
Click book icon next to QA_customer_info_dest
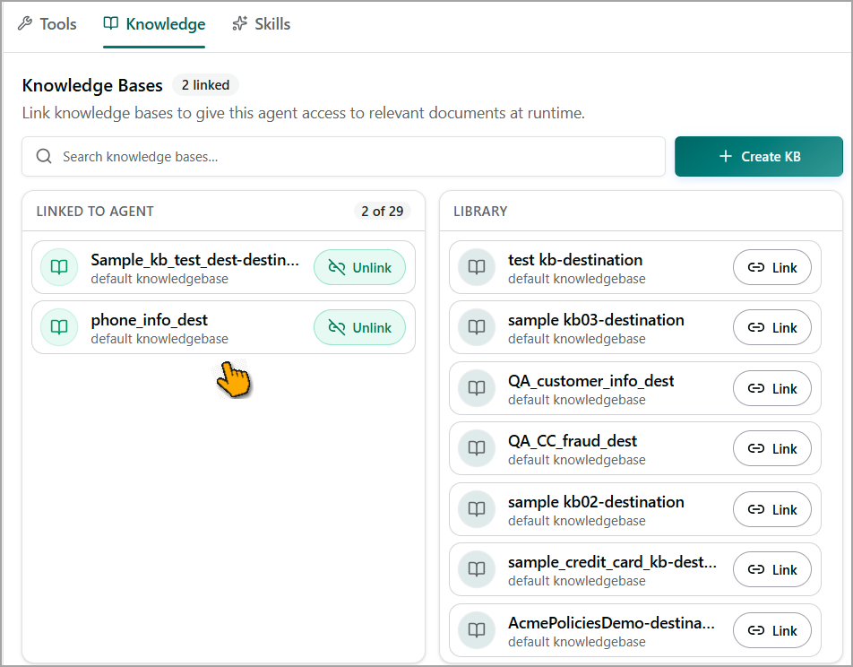click(x=477, y=388)
